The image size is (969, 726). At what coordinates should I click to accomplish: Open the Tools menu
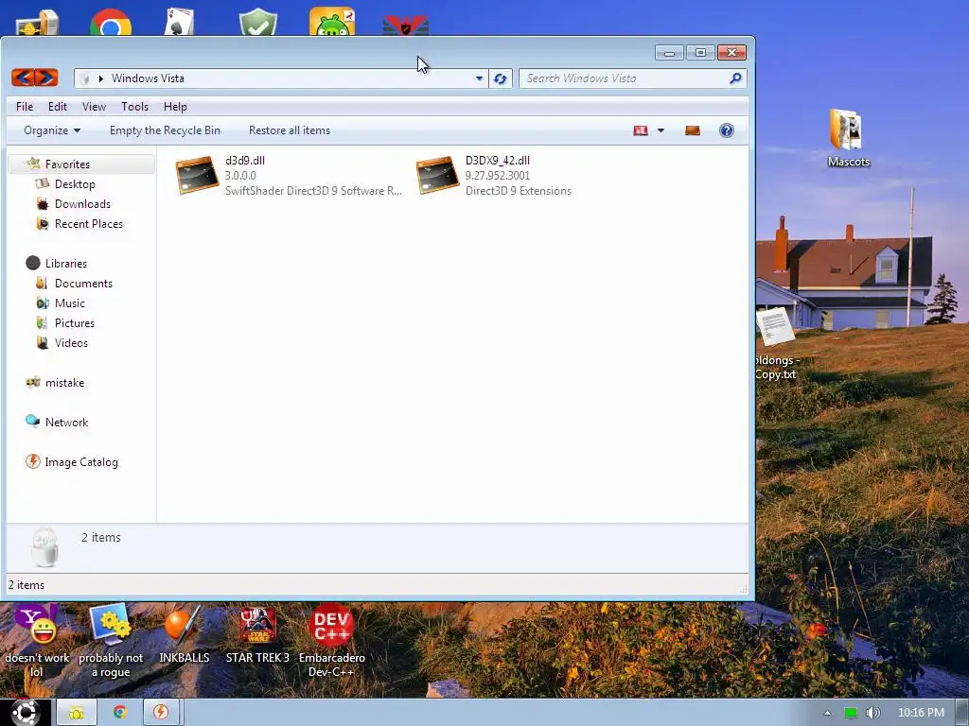(134, 107)
